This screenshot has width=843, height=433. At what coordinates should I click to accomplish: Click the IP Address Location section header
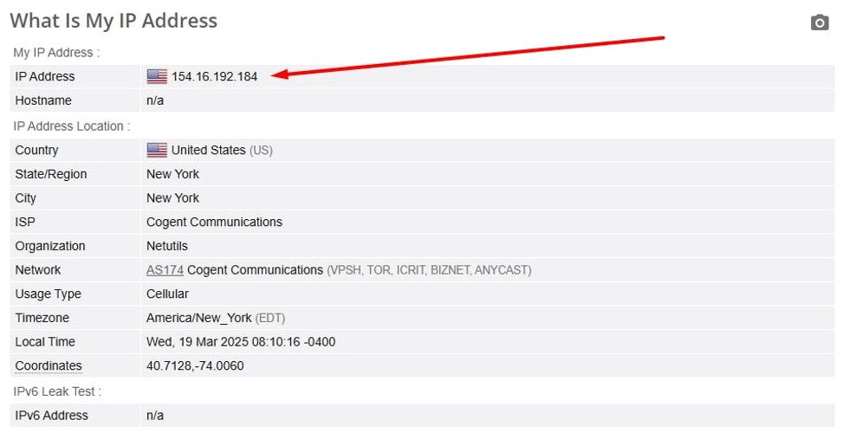pos(72,126)
